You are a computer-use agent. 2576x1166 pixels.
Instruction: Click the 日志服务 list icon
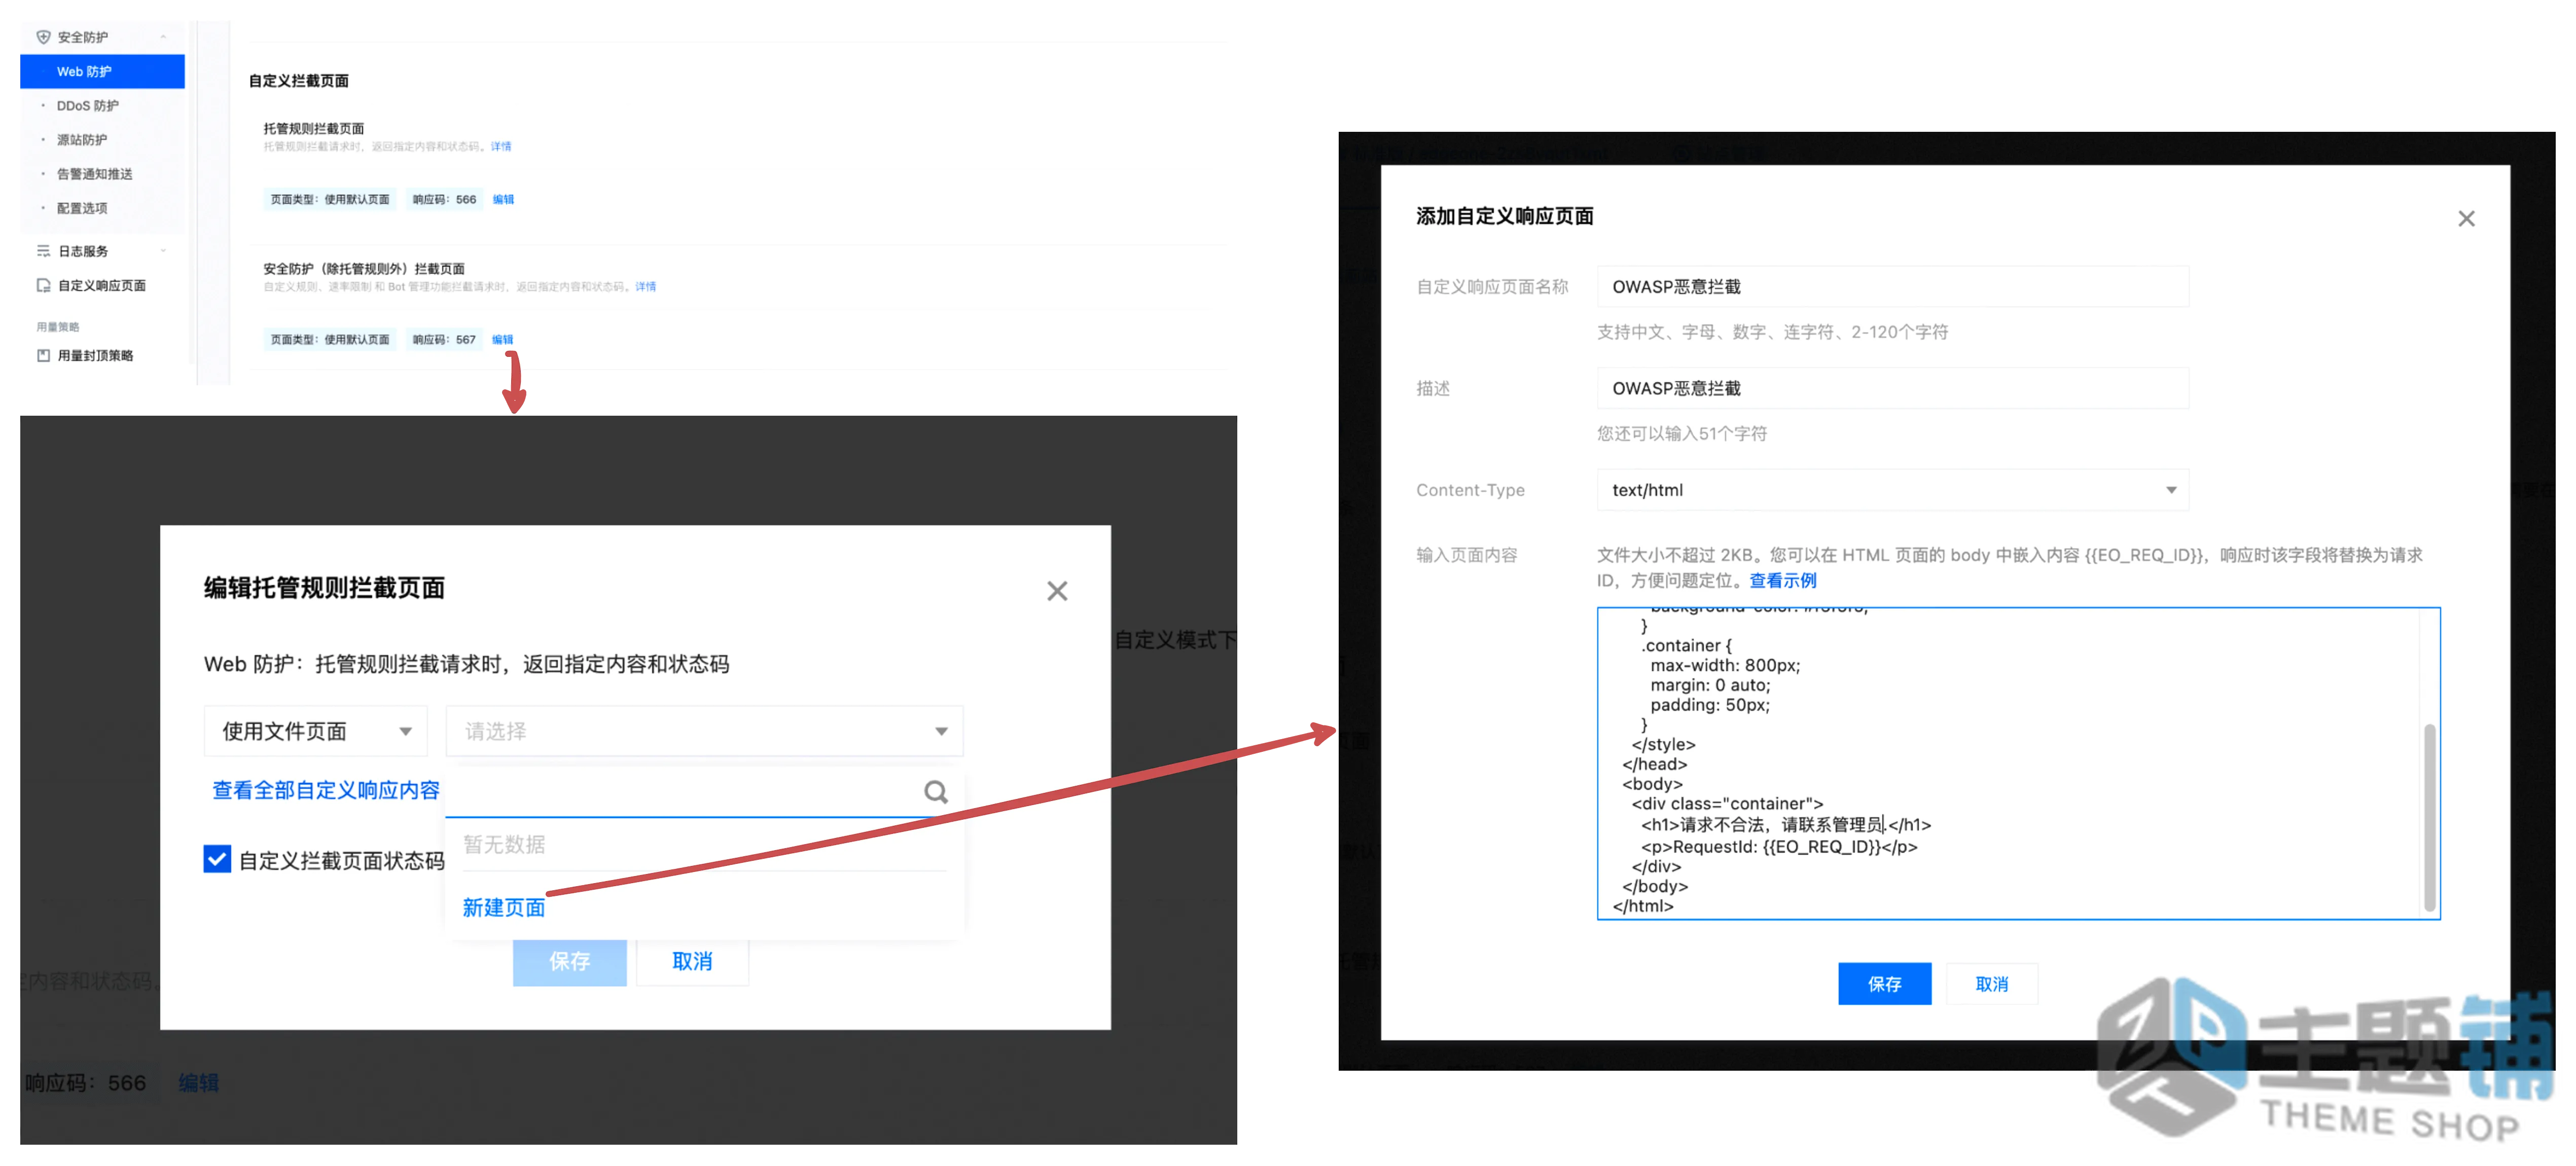pyautogui.click(x=43, y=250)
